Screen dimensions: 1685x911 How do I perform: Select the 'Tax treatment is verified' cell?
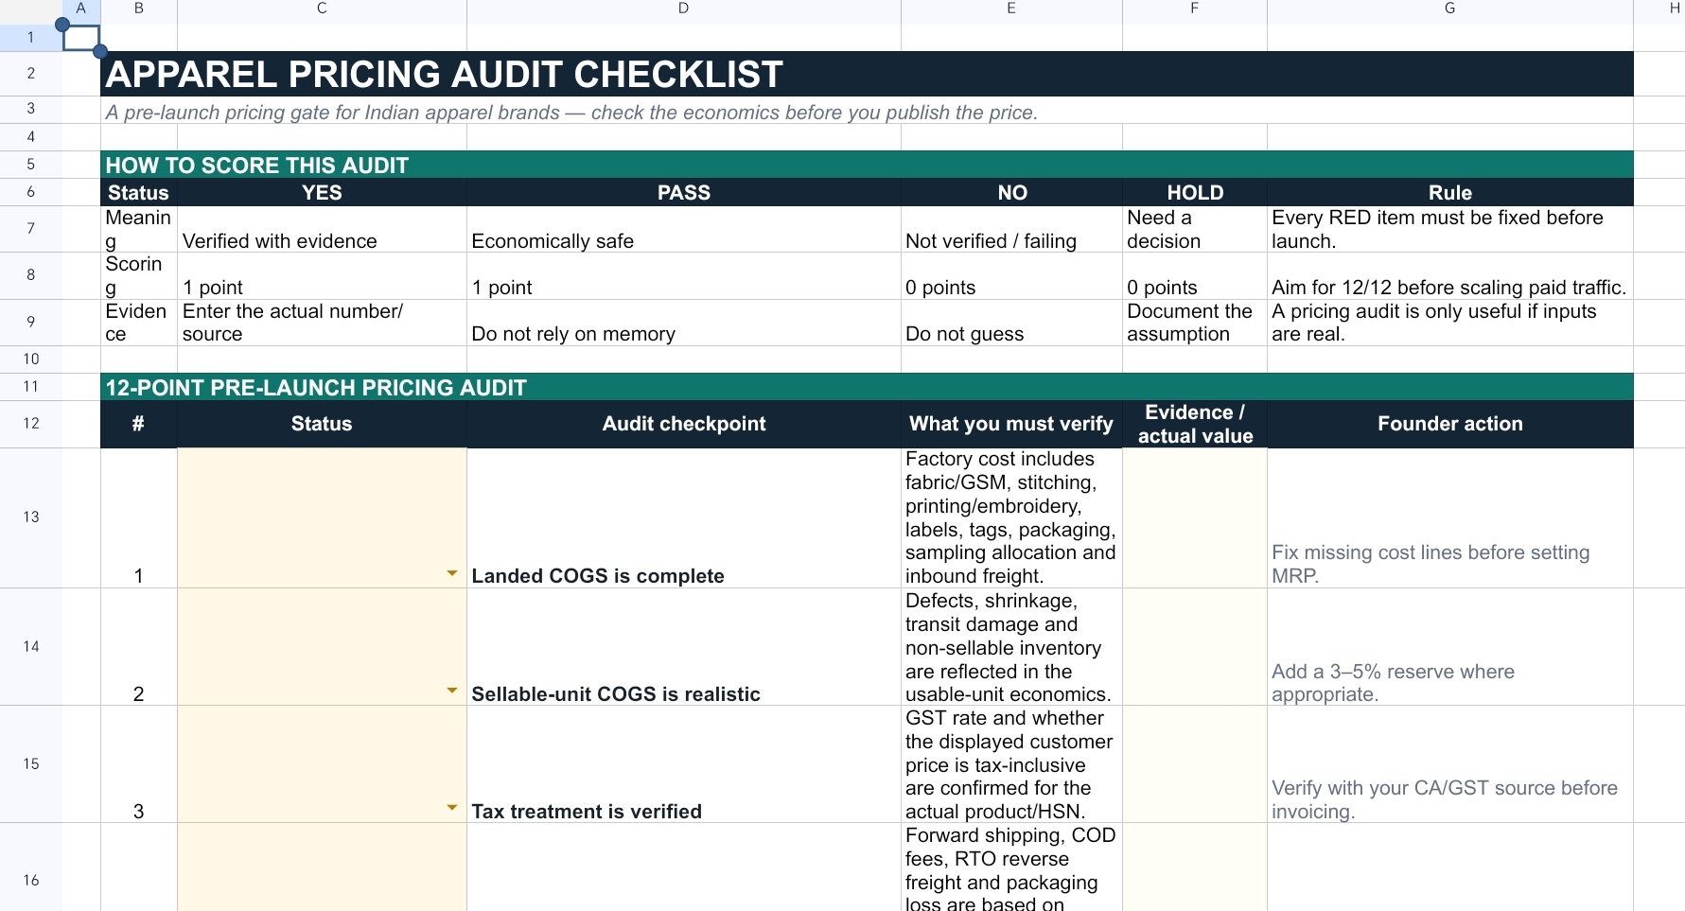(684, 764)
